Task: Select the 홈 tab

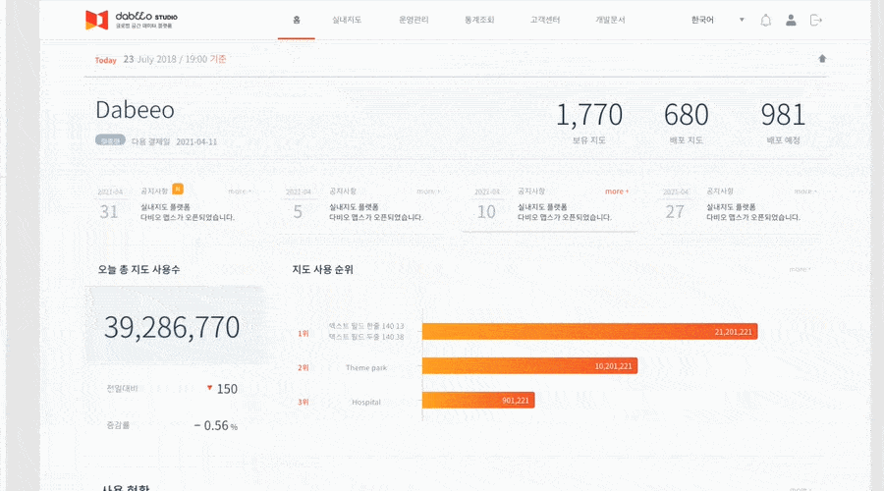Action: point(296,20)
